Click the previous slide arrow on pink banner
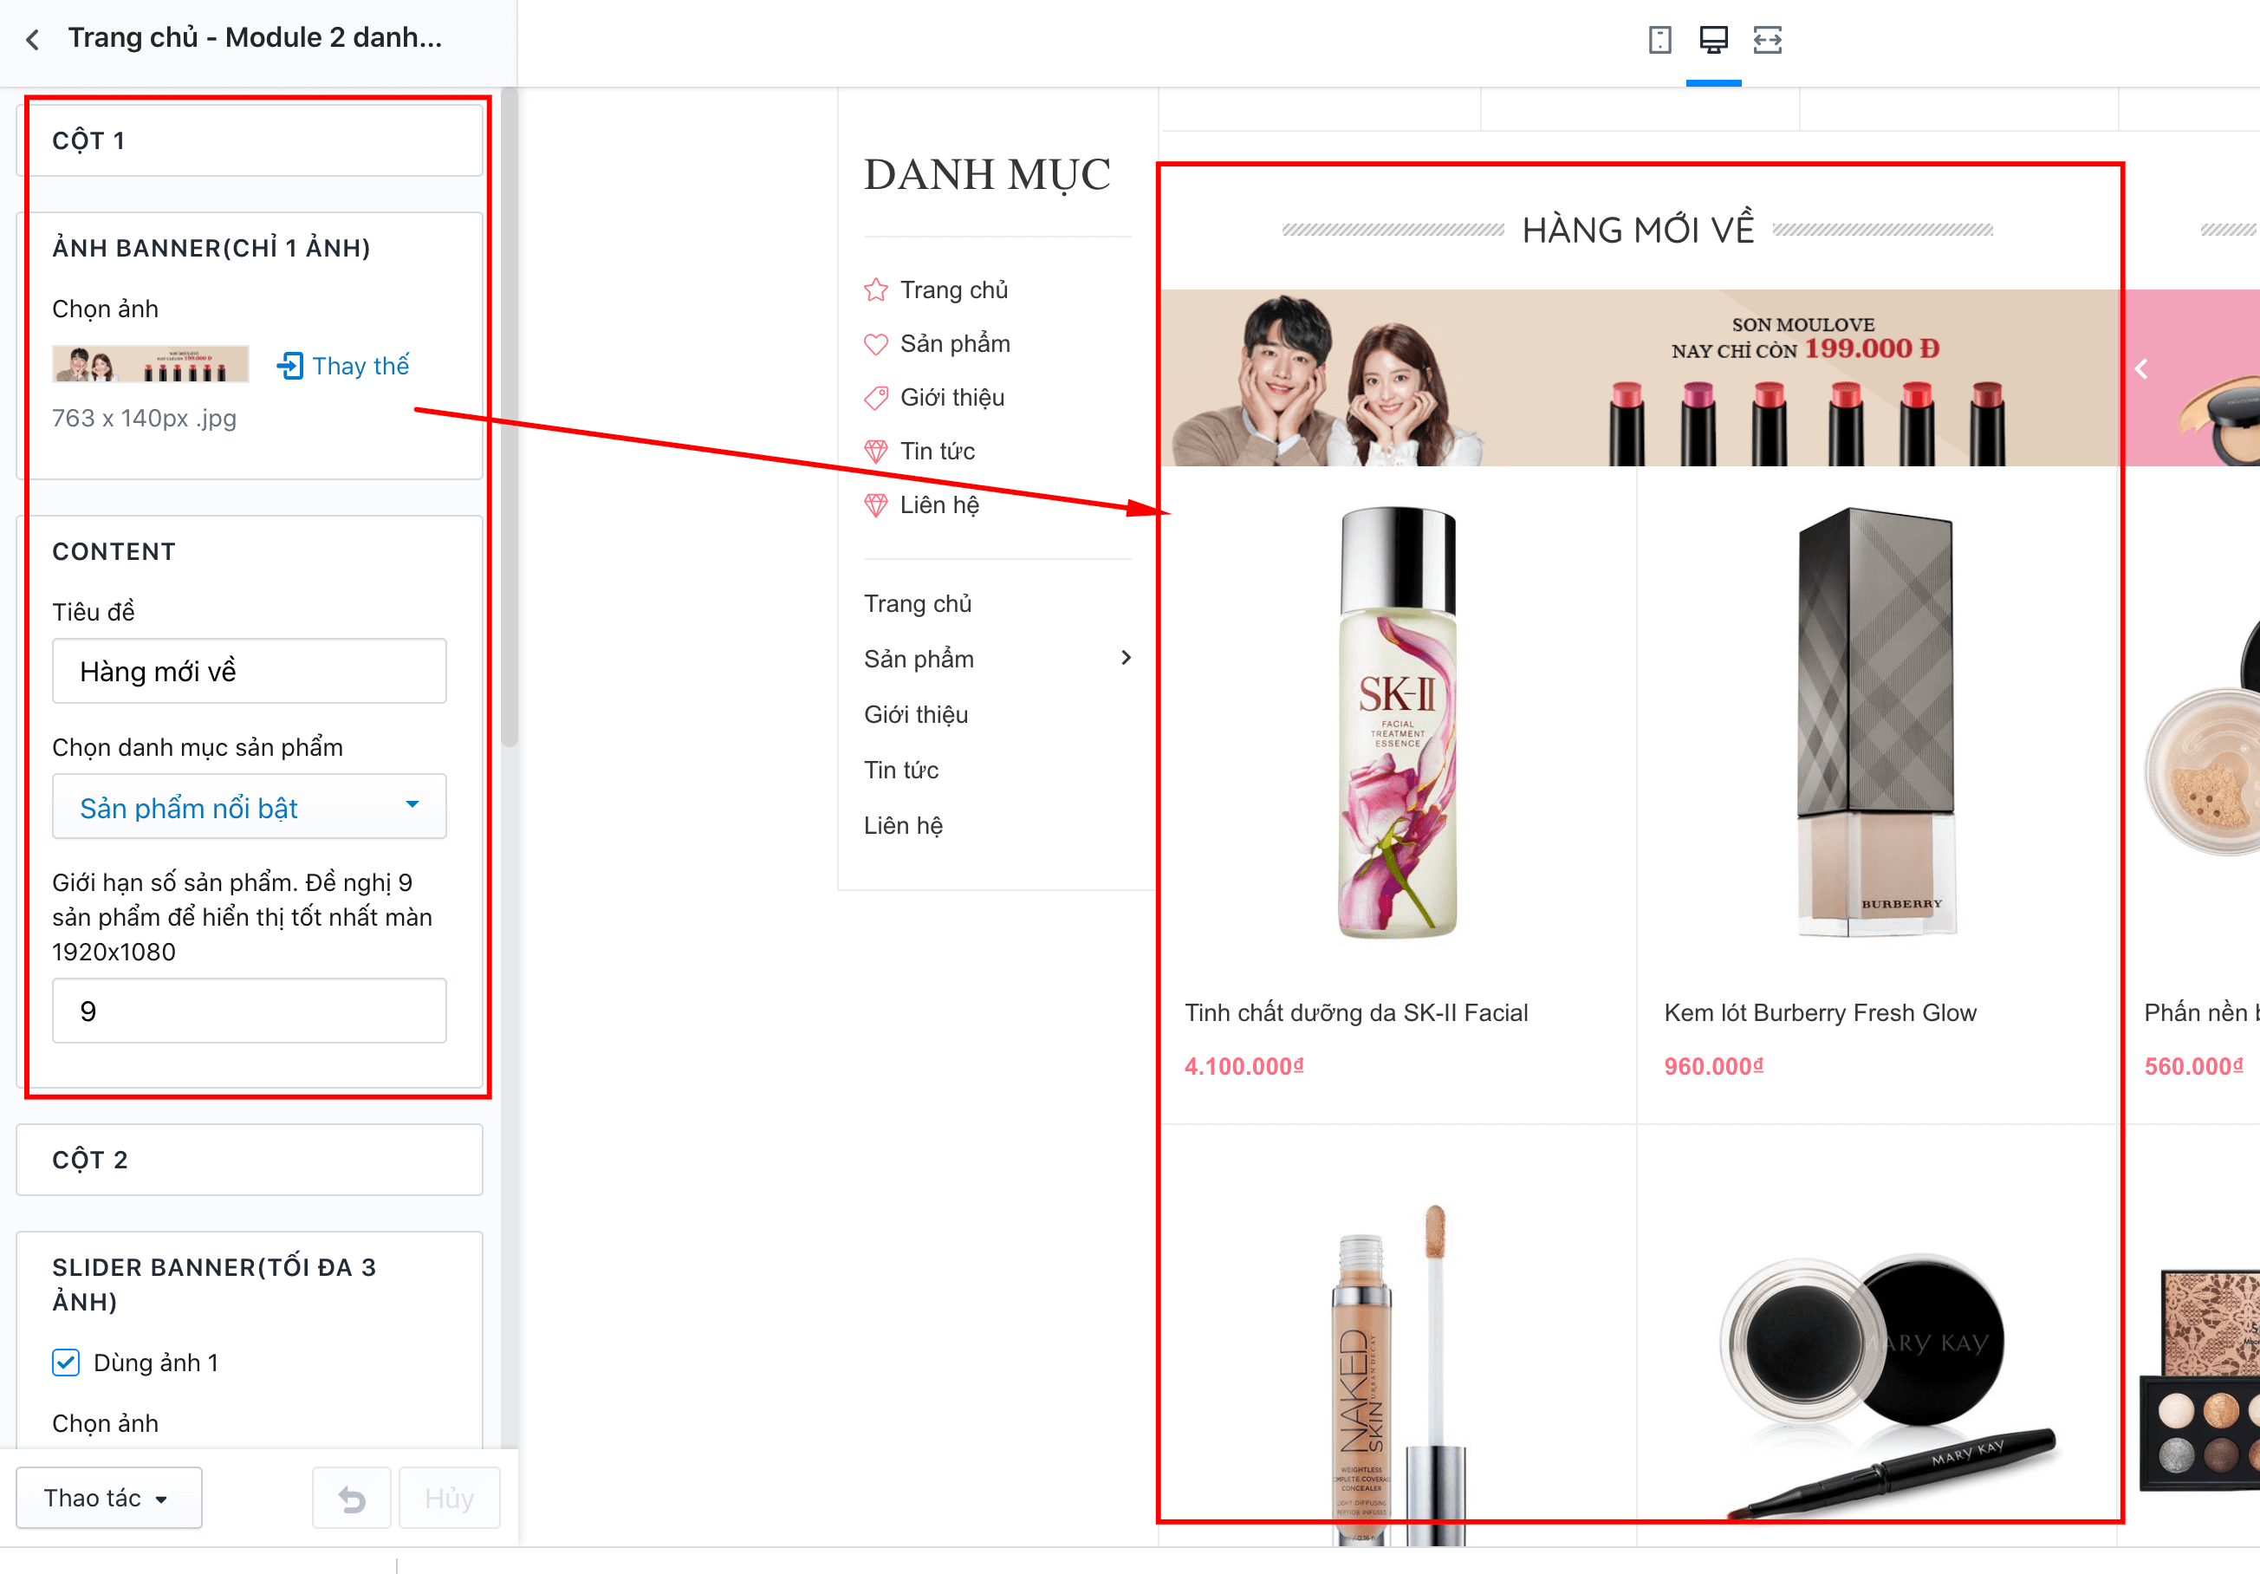Viewport: 2260px width, 1574px height. 2142,369
